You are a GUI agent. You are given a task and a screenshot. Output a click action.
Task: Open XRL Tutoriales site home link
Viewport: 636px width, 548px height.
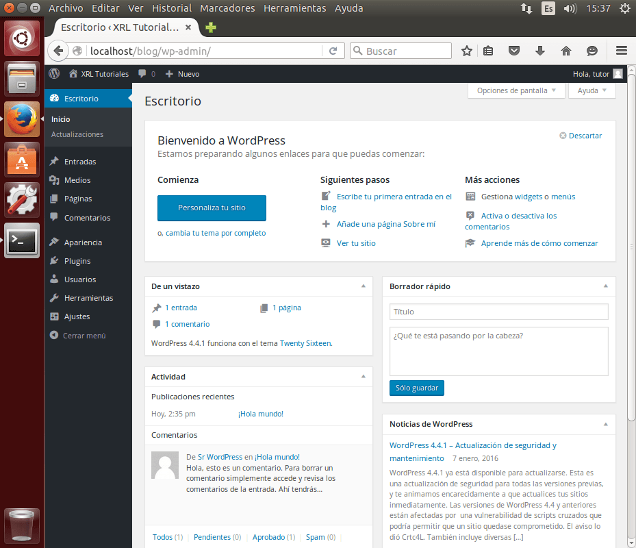[99, 74]
